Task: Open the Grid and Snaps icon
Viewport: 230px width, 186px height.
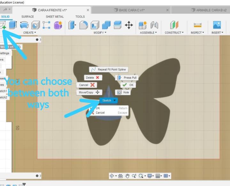Action: tap(158, 176)
